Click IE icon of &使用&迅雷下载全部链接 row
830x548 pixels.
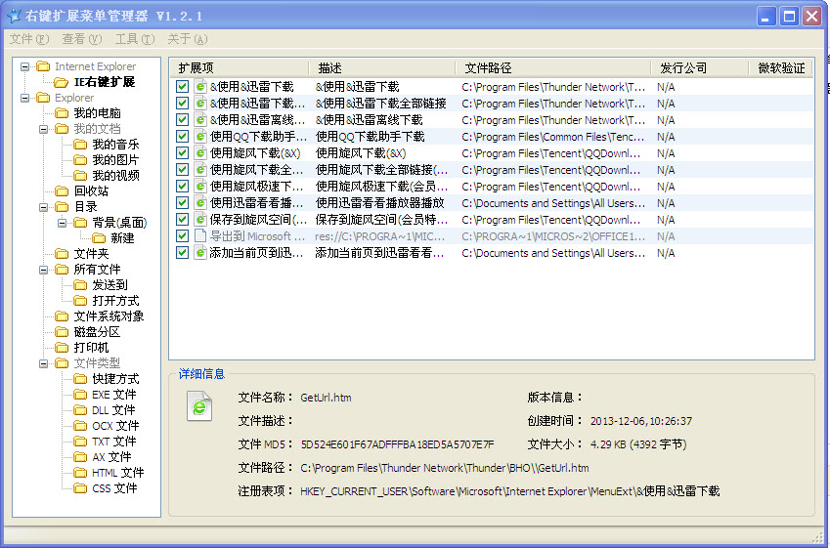pyautogui.click(x=200, y=104)
